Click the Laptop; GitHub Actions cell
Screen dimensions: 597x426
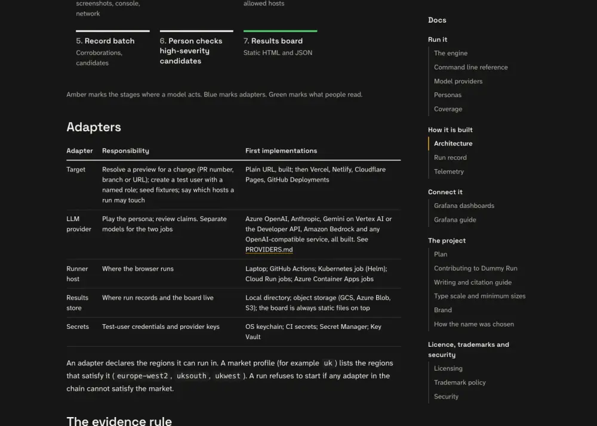tap(316, 273)
